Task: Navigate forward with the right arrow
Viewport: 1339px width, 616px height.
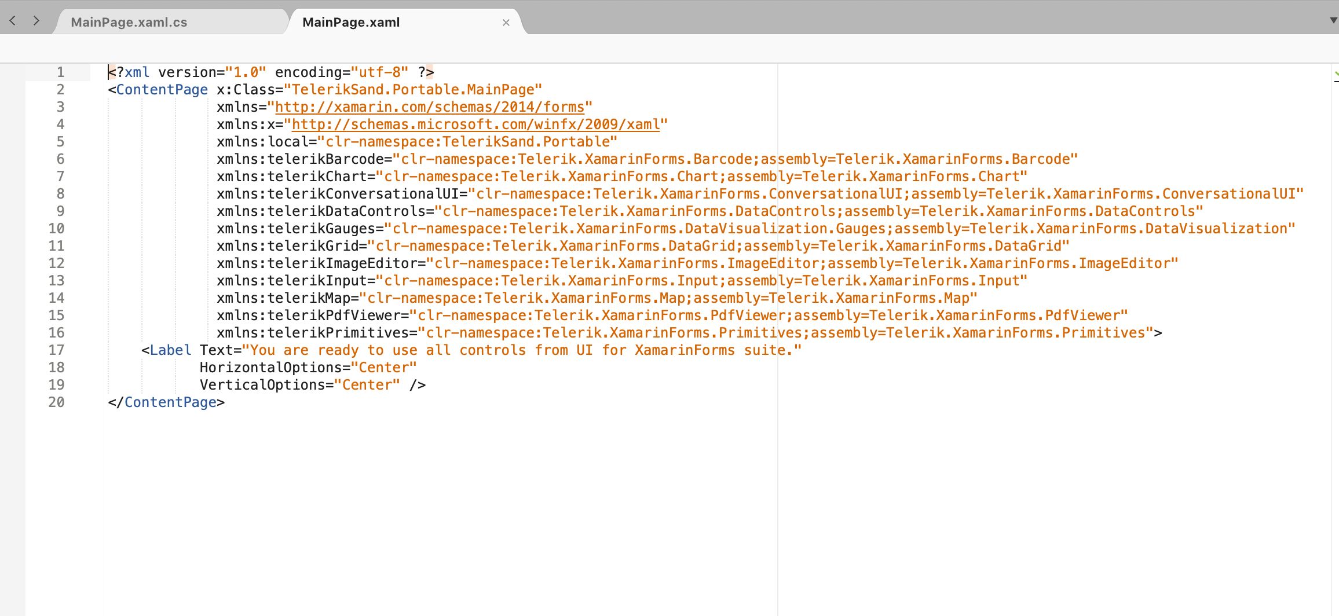Action: (36, 21)
